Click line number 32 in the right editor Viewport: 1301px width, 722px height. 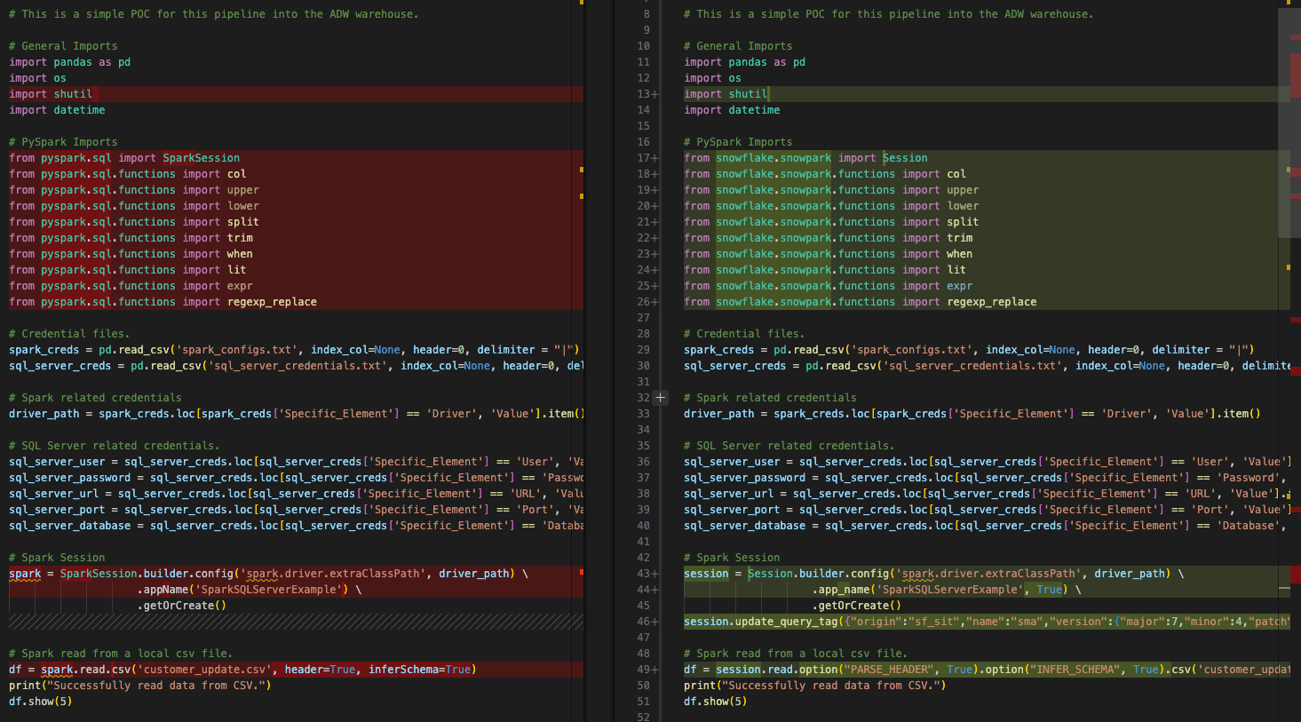tap(641, 397)
